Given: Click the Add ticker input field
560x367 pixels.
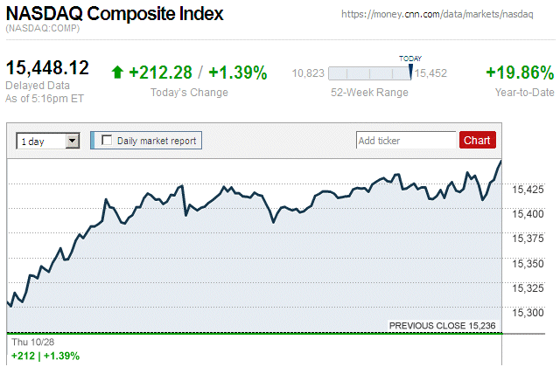Looking at the screenshot, I should [406, 140].
